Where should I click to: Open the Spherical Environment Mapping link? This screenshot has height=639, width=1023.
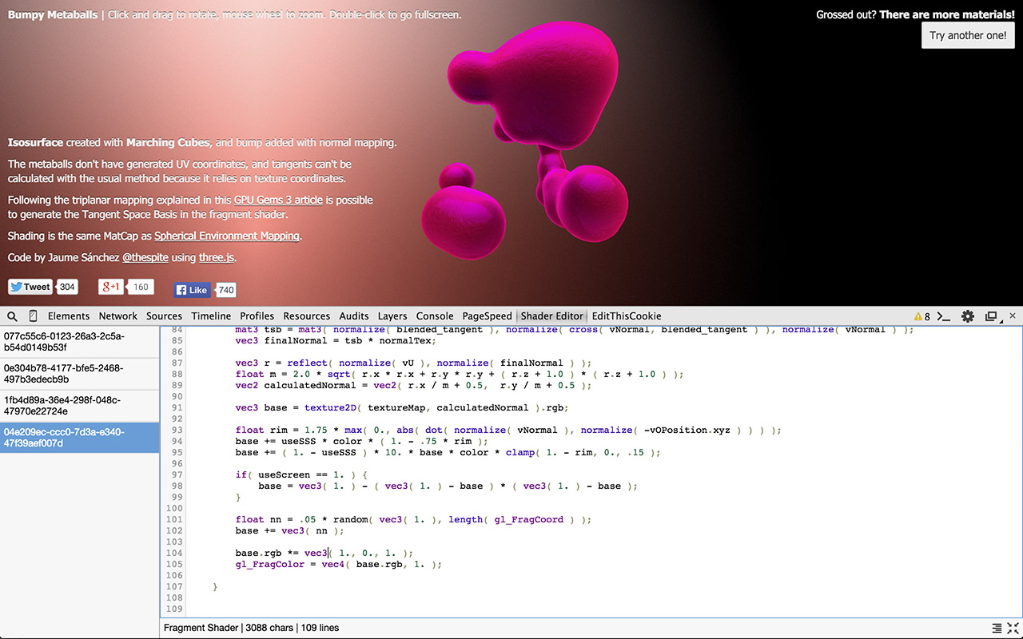coord(227,236)
